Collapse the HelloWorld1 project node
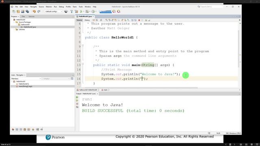260x146 pixels. point(12,20)
